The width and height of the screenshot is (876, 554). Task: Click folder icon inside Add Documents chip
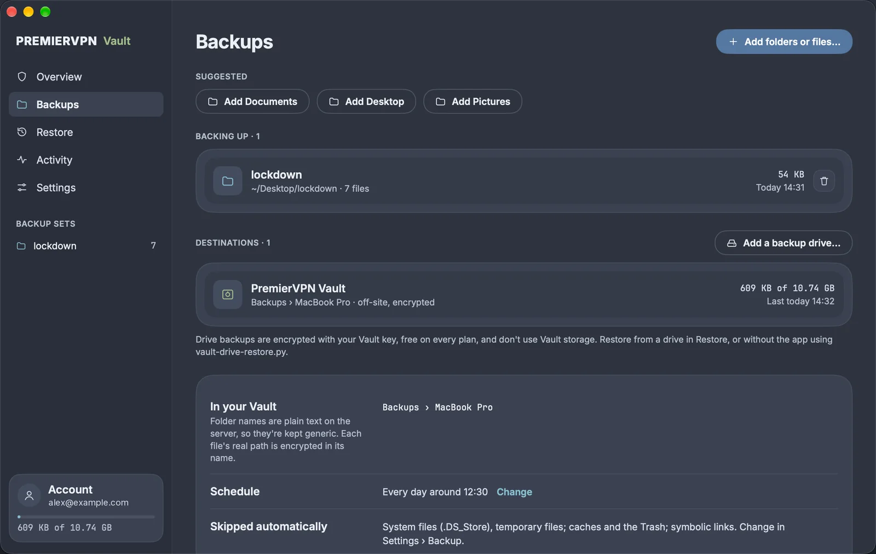click(213, 102)
